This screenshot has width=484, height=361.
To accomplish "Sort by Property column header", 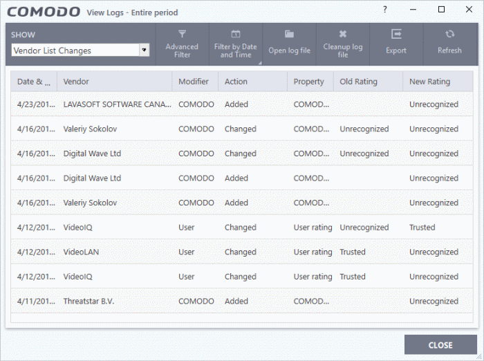I will tap(310, 82).
